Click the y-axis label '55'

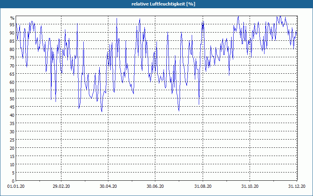click(13, 91)
